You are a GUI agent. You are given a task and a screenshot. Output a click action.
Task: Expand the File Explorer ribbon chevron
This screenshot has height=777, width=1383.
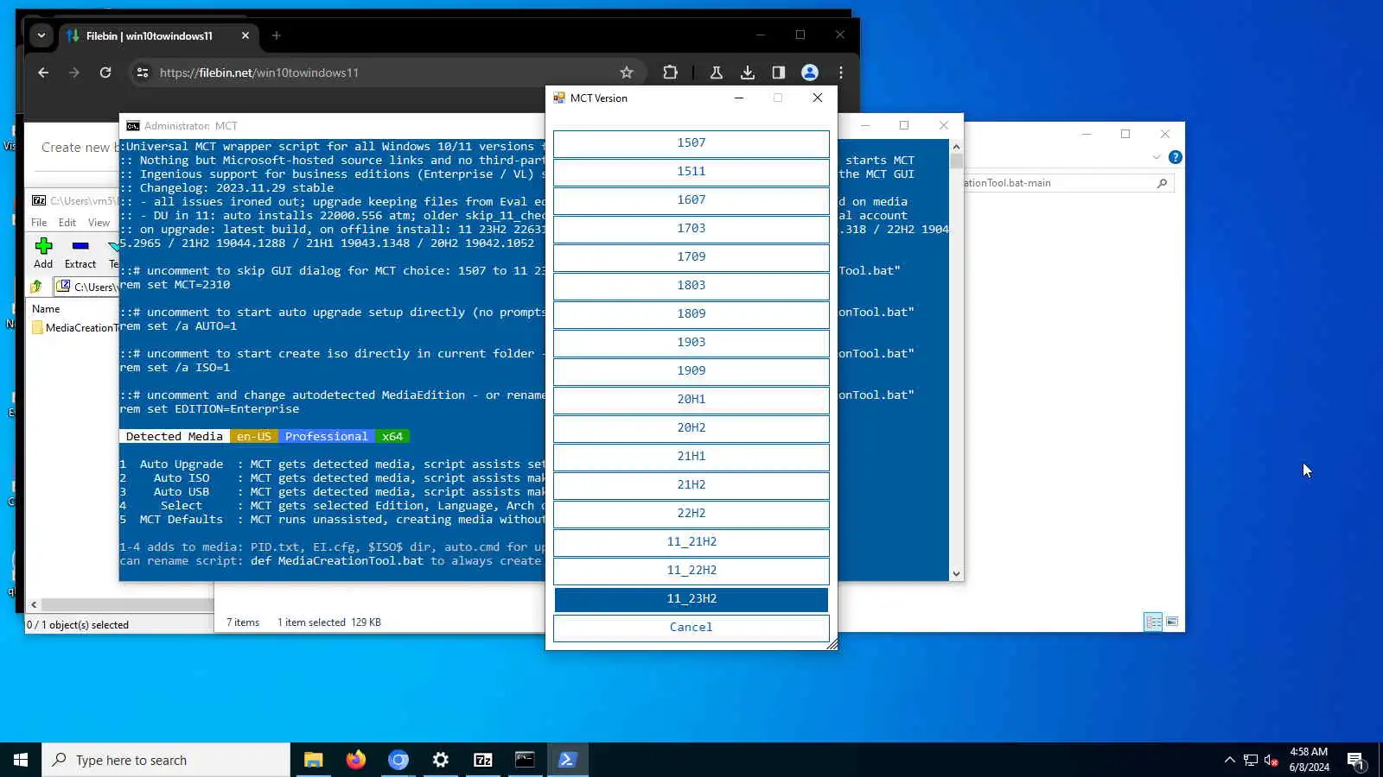[x=1157, y=157]
